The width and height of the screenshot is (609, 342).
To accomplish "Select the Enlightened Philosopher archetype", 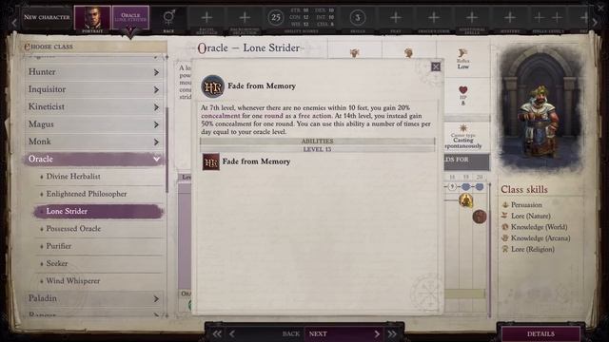I will pyautogui.click(x=99, y=194).
